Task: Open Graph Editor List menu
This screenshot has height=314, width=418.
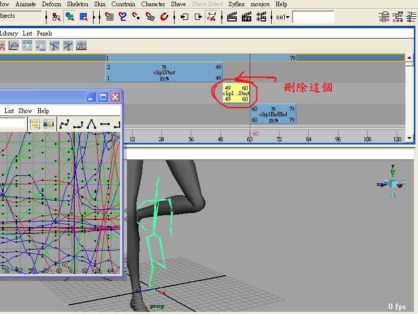Action: [9, 111]
